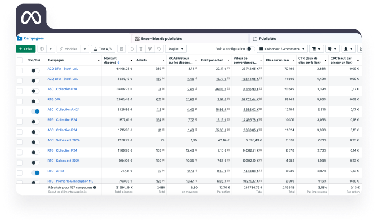Tick checkbox for RTG | Collection P24 row
Viewport: 377px width, 222px height.
(x=20, y=153)
